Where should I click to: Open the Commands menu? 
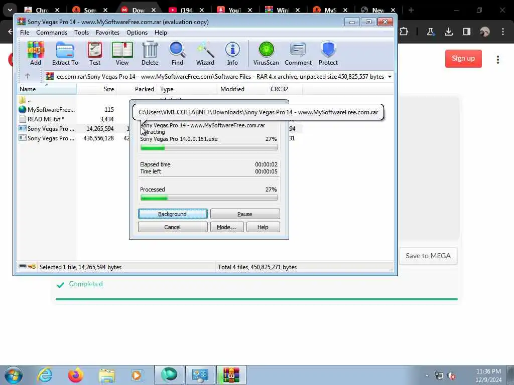[52, 33]
